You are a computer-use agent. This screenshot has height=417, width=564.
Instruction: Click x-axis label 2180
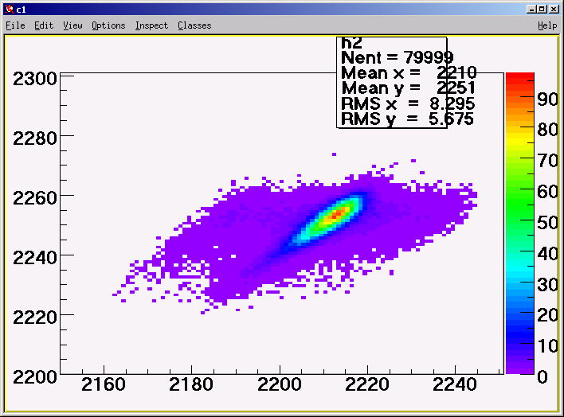pyautogui.click(x=191, y=384)
